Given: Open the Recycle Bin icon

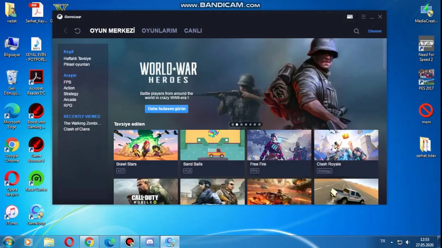Looking at the screenshot, I should coord(12,83).
